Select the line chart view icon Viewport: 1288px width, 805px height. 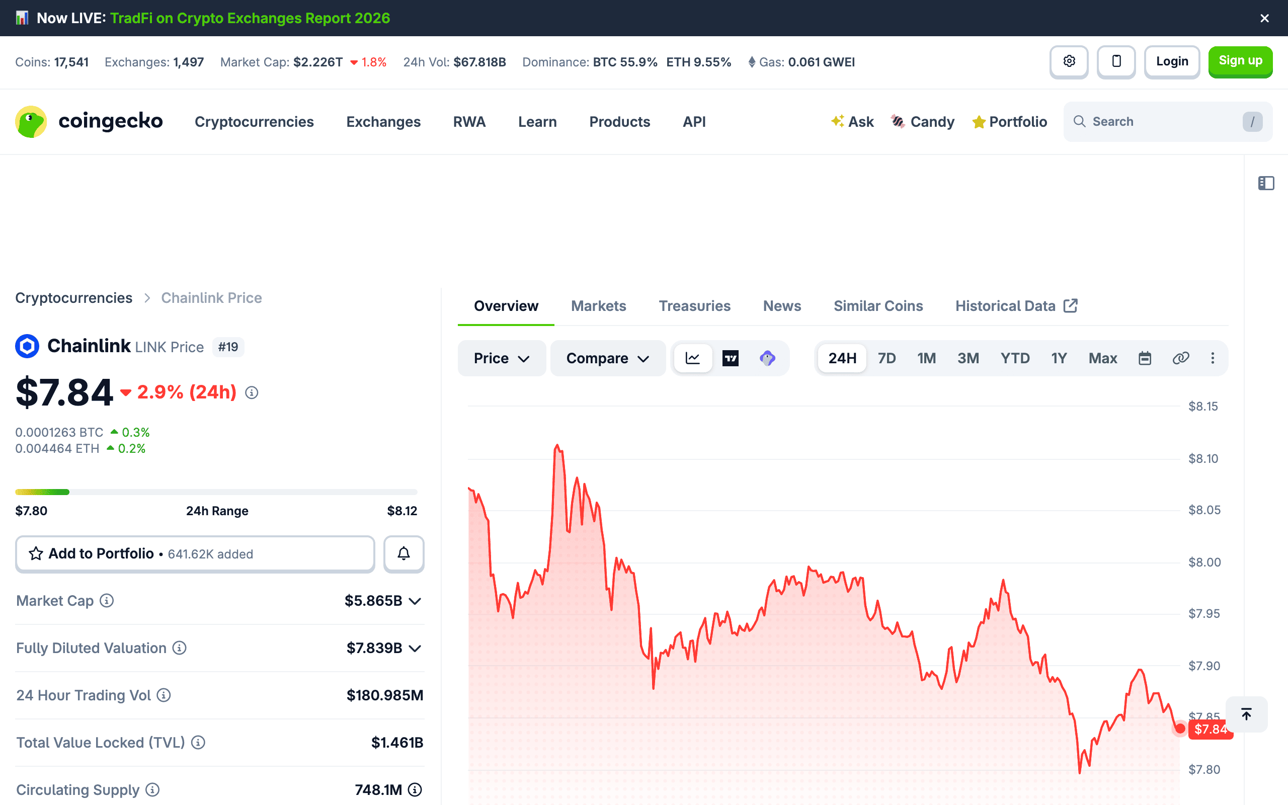point(692,358)
